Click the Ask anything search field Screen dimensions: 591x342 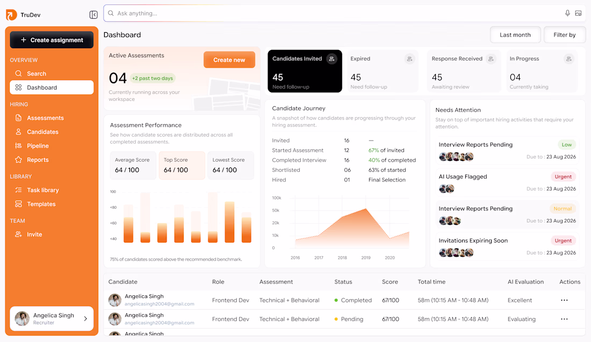344,13
